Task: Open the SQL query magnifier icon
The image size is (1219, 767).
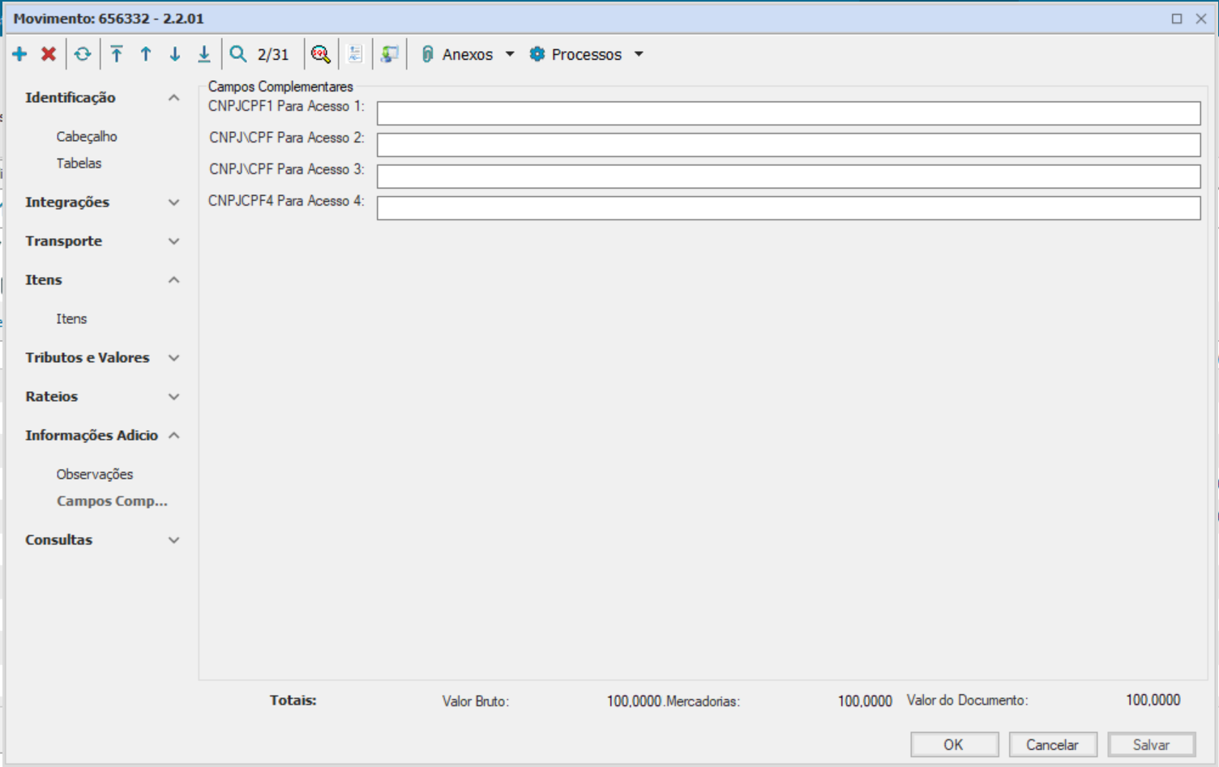Action: tap(321, 54)
